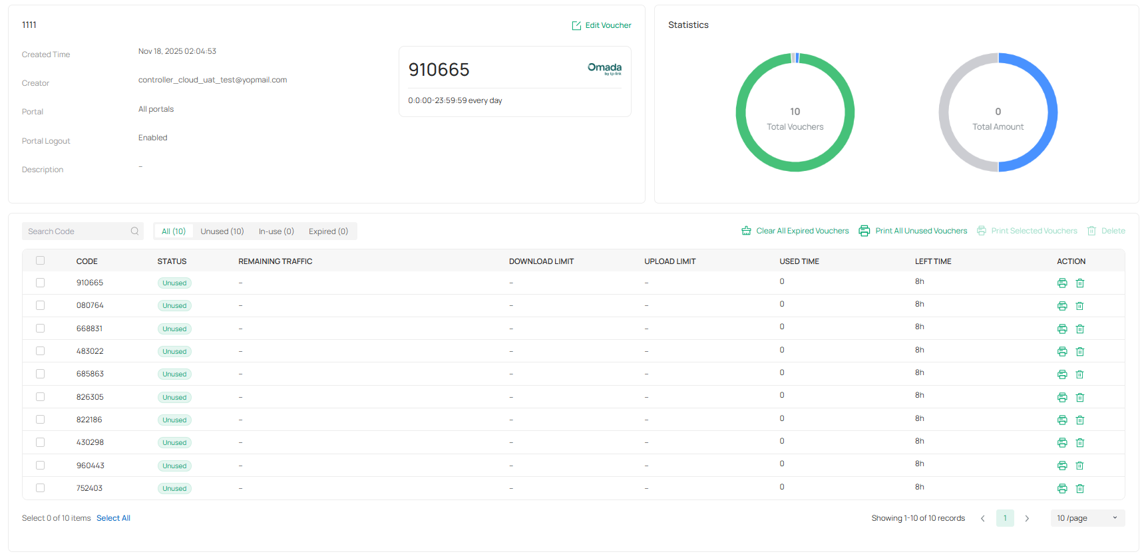The image size is (1146, 558).
Task: Delete voucher 080764 with its trash icon
Action: [1079, 306]
